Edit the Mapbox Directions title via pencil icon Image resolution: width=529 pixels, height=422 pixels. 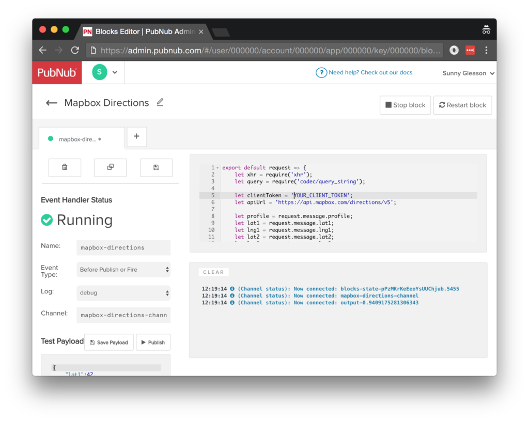click(x=160, y=102)
